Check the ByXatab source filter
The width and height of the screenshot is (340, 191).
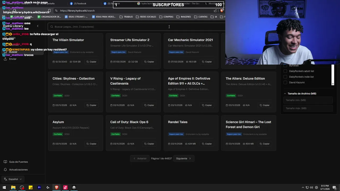285,66
